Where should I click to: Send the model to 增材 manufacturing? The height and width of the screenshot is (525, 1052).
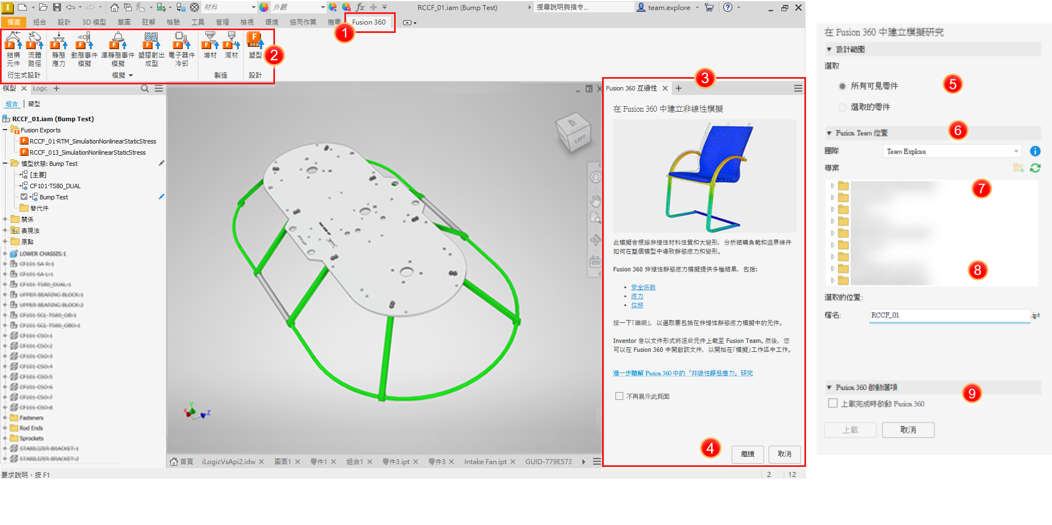210,46
